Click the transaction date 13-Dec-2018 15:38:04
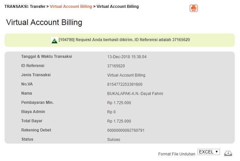This screenshot has width=240, height=161. click(127, 57)
